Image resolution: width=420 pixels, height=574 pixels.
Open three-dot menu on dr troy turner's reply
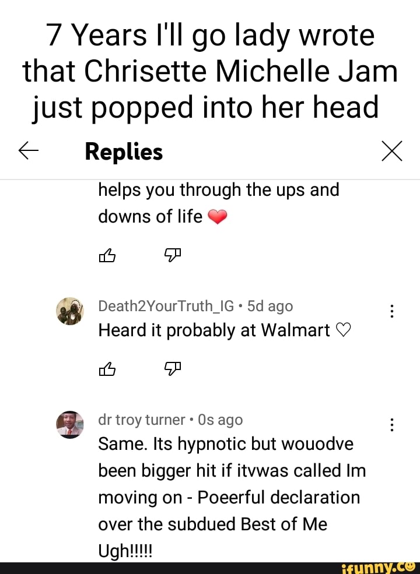pos(392,425)
